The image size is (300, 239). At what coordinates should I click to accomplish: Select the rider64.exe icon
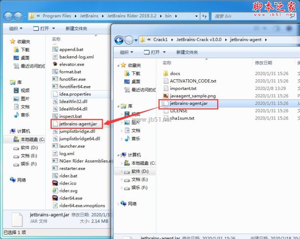point(55,198)
